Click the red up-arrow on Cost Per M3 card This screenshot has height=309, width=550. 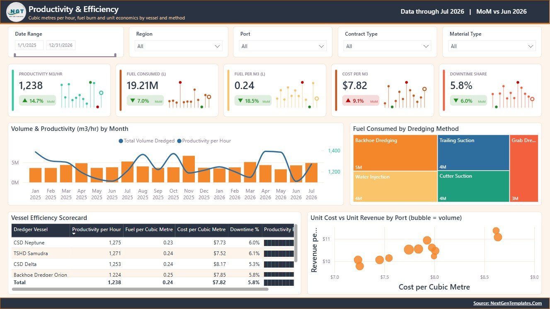(348, 101)
